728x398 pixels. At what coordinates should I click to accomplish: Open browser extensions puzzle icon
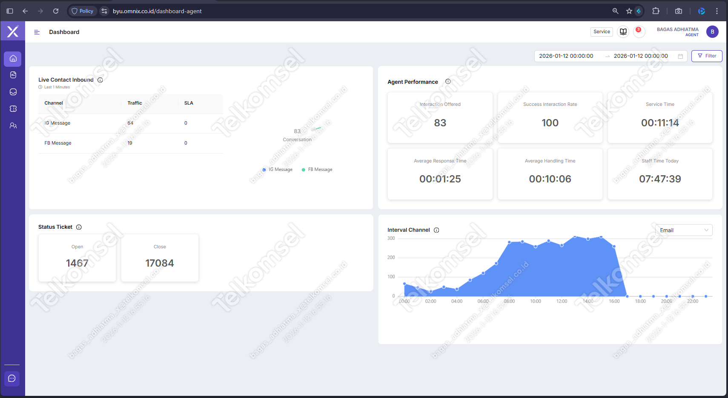(656, 11)
